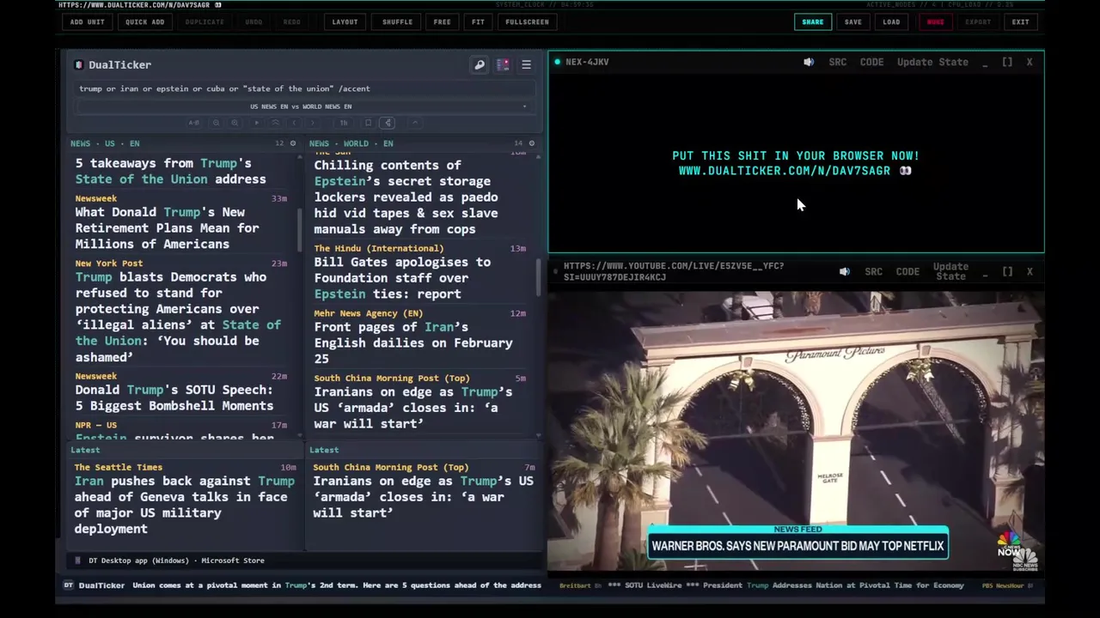Toggle the 1h time filter
This screenshot has width=1100, height=618.
click(x=344, y=123)
